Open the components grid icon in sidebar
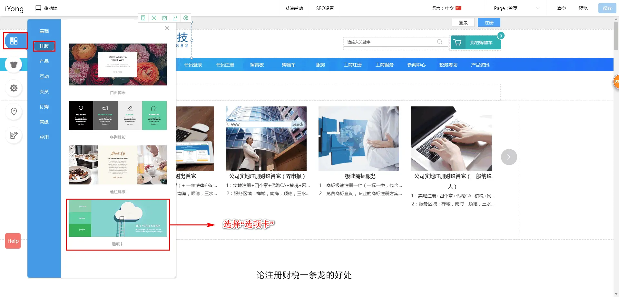Viewport: 619px width, 297px height. [14, 41]
